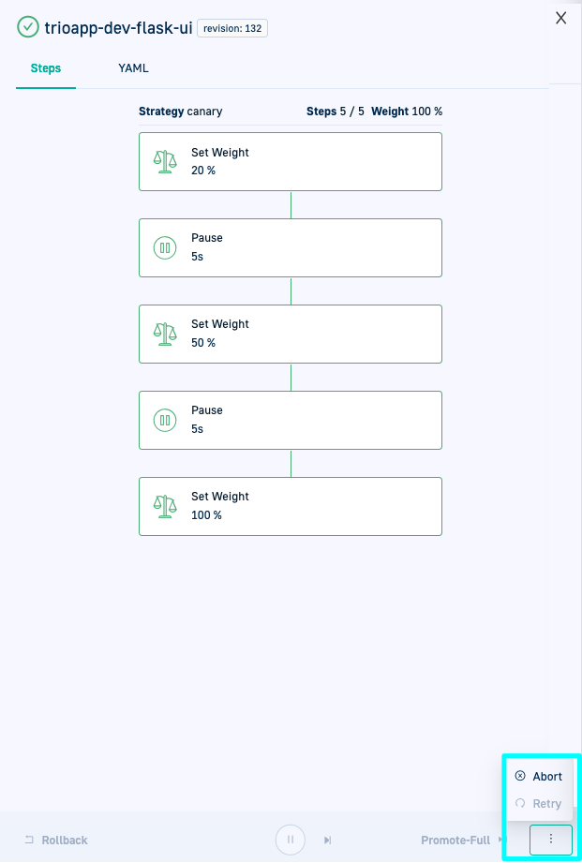Click the trioapp-dev-flask-ui rollout title

(118, 28)
